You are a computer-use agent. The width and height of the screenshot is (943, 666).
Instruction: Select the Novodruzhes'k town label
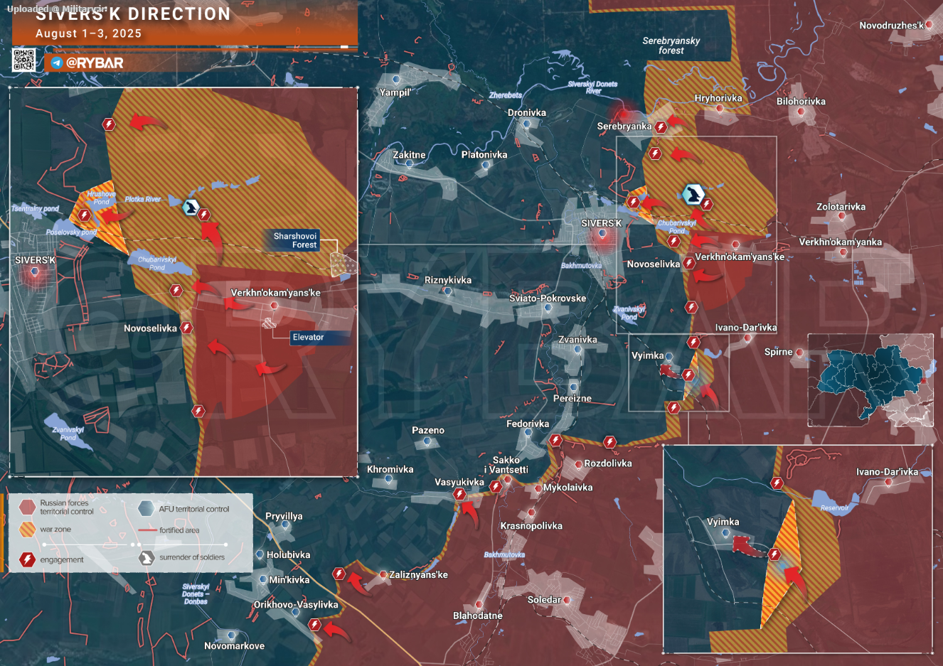pyautogui.click(x=891, y=26)
